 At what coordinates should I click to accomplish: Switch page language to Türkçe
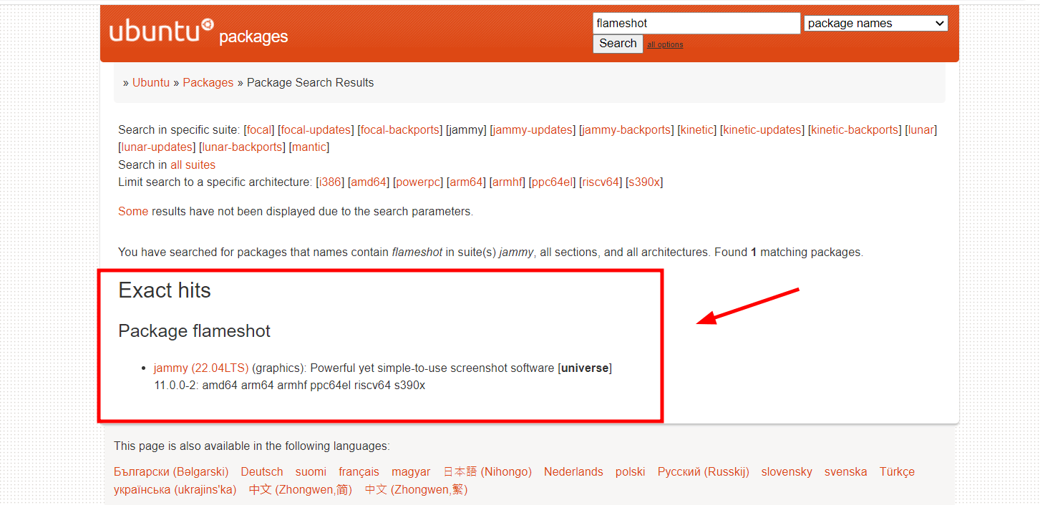pos(897,471)
